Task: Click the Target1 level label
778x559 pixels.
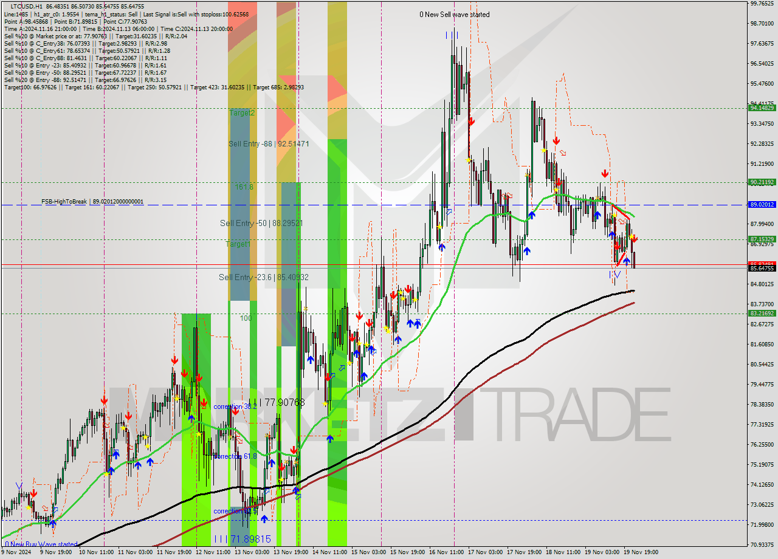Action: [x=238, y=244]
